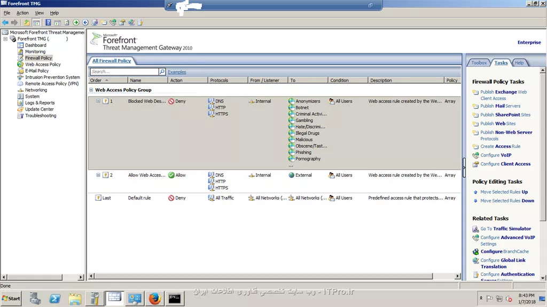Screen dimensions: 547x307
Task: Open the file explorer taskbar icon
Action: [75, 298]
